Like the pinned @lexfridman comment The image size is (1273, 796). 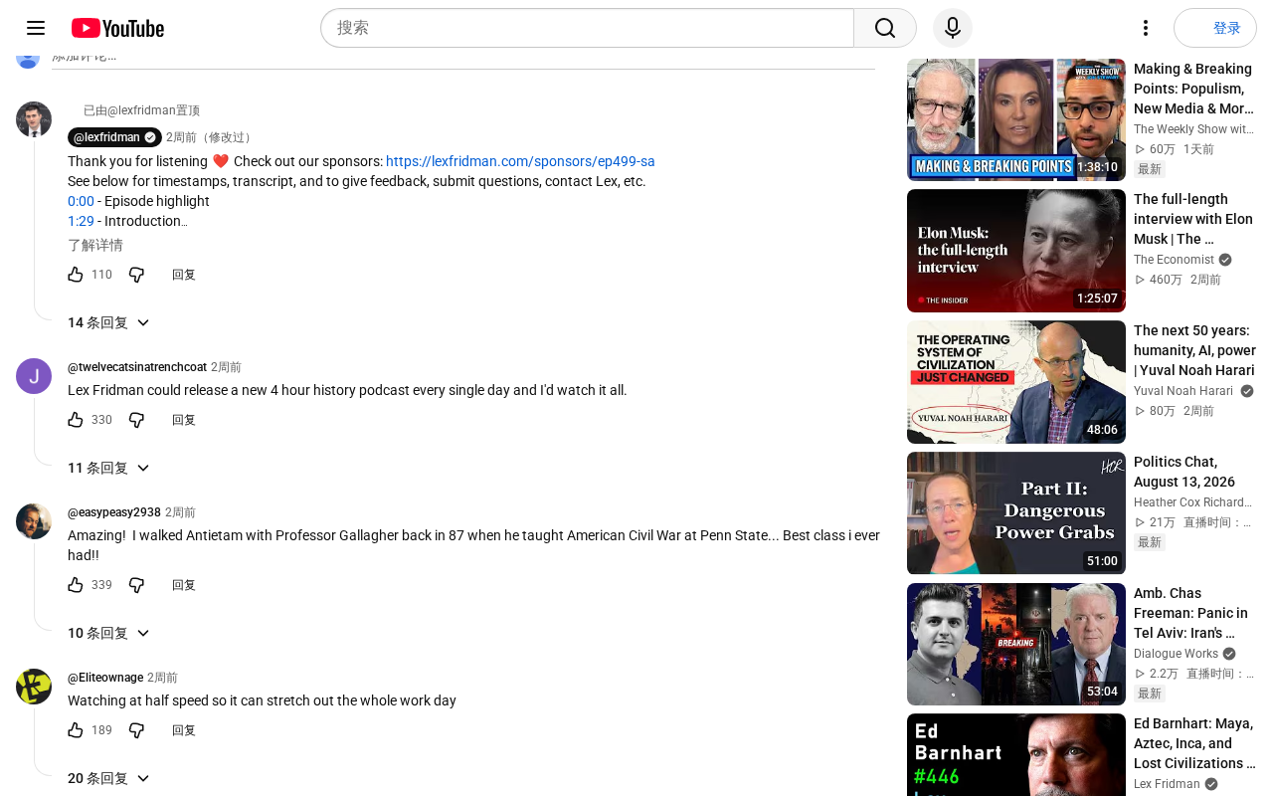tap(76, 275)
